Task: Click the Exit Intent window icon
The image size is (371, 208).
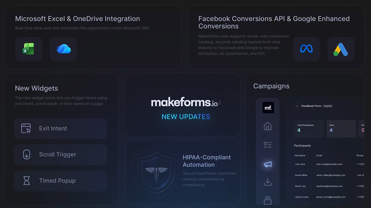Action: (x=26, y=129)
